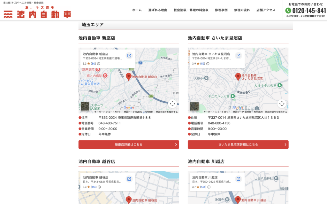Switch Minuma map to satellite thumbnail
Image resolution: width=327 pixels, height=204 pixels.
click(x=194, y=106)
